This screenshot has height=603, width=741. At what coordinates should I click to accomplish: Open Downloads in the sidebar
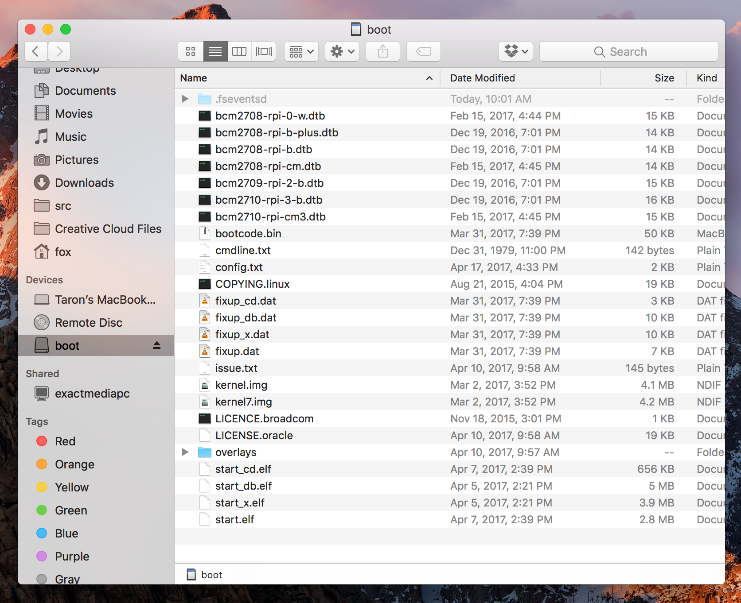(84, 183)
